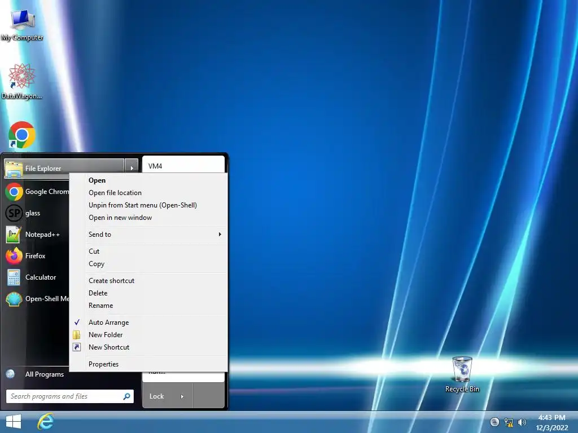Click the clock showing 4:43 PM
The image size is (578, 433).
pyautogui.click(x=551, y=418)
